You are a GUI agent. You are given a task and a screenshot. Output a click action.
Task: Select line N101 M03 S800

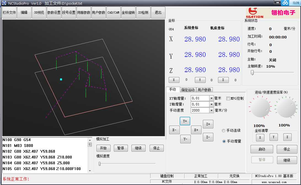coord(18,146)
